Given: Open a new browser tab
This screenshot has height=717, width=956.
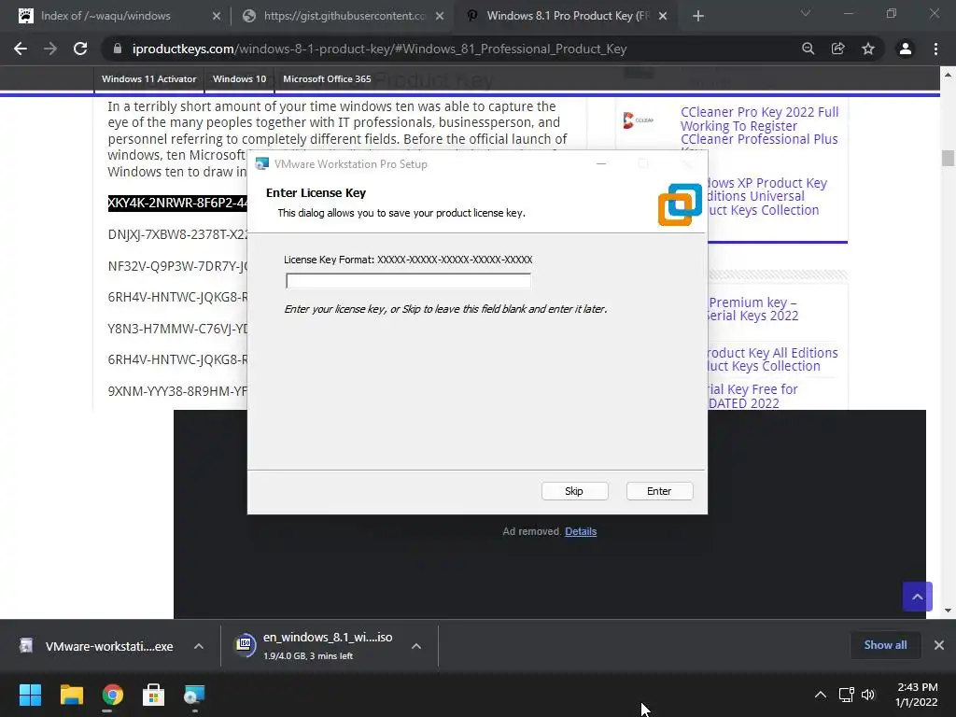Looking at the screenshot, I should (698, 16).
